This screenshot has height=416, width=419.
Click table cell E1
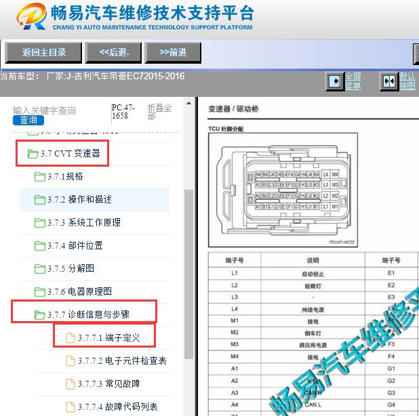point(391,273)
